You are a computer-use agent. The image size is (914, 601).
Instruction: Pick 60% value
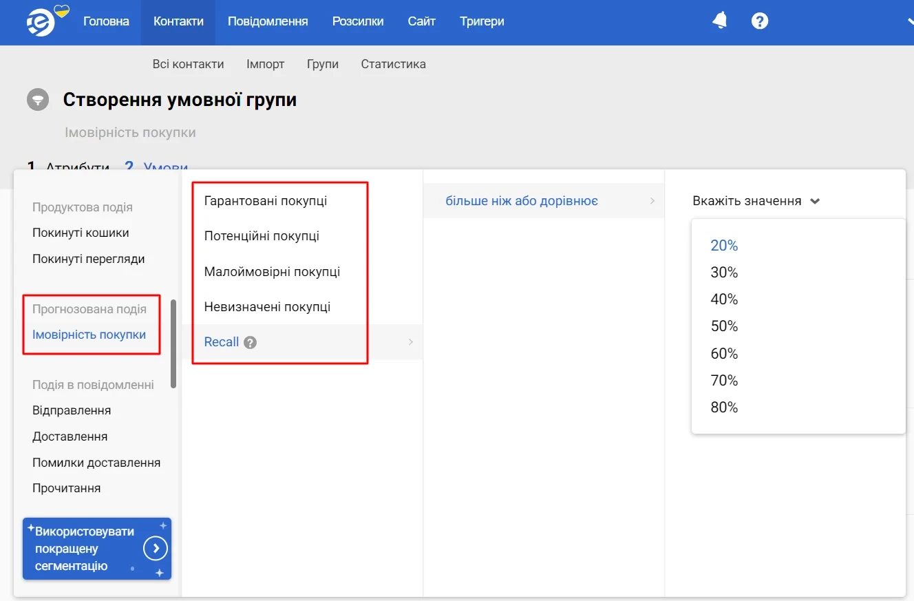pos(724,354)
